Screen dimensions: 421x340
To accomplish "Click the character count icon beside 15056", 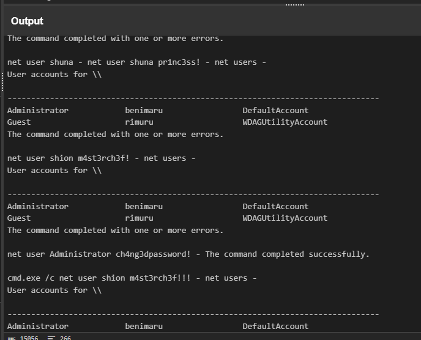I will (x=12, y=338).
